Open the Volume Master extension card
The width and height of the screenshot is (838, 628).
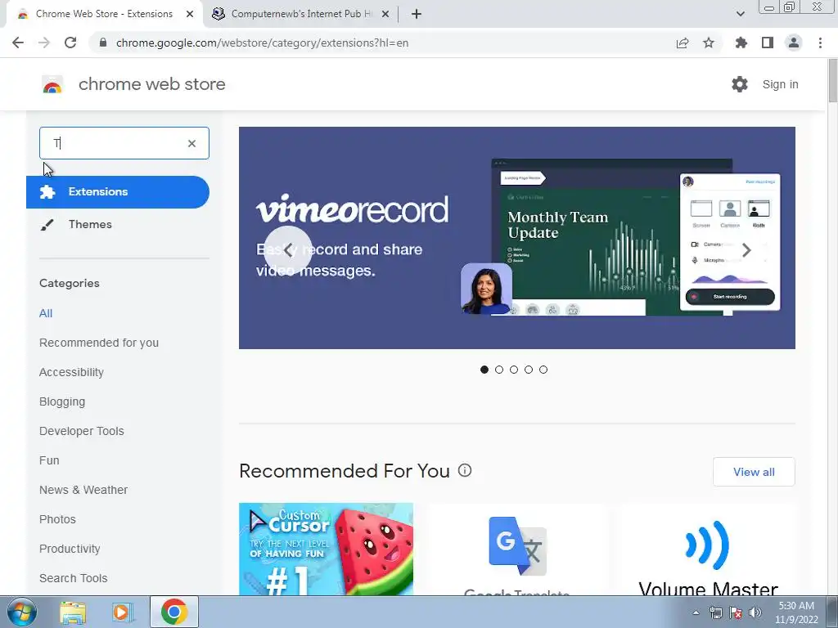click(708, 549)
